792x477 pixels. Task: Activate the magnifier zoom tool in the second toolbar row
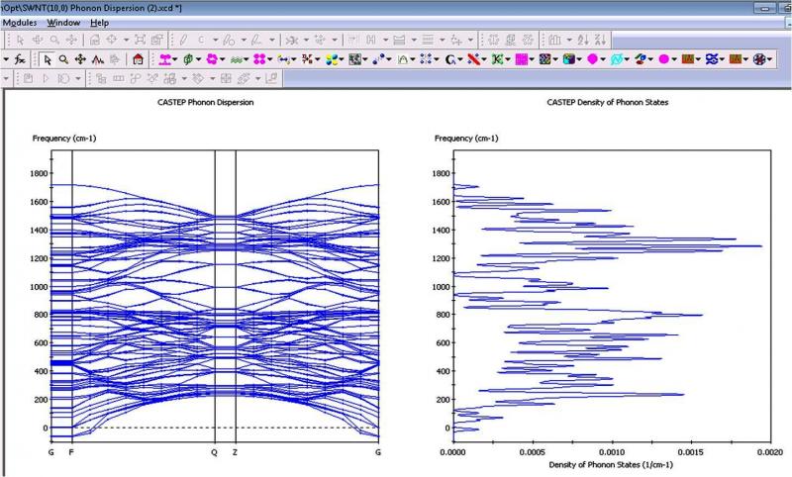[x=63, y=59]
